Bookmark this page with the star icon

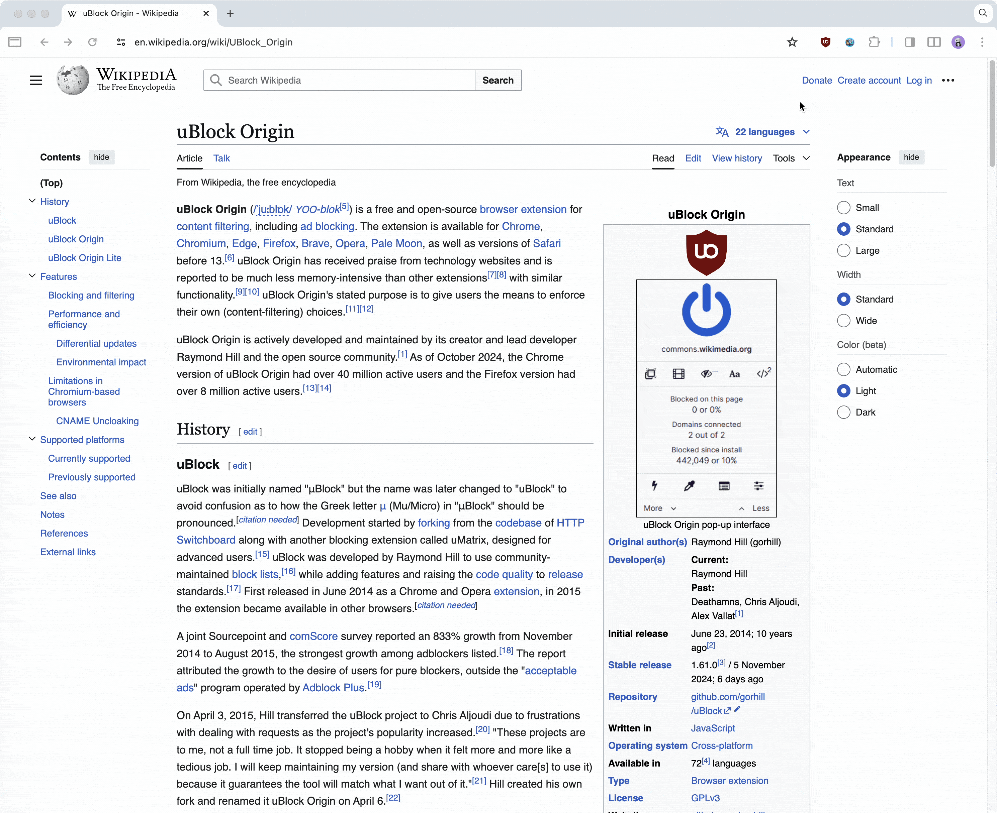coord(792,42)
